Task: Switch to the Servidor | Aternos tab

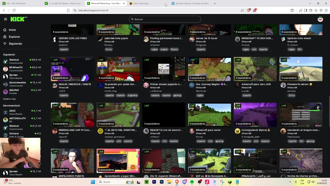Action: click(191, 3)
